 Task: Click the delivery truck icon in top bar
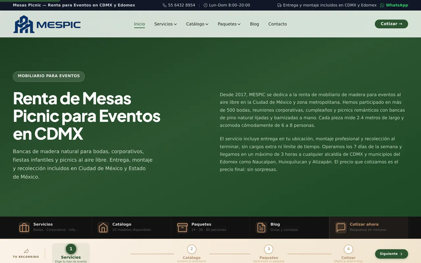[279, 5]
